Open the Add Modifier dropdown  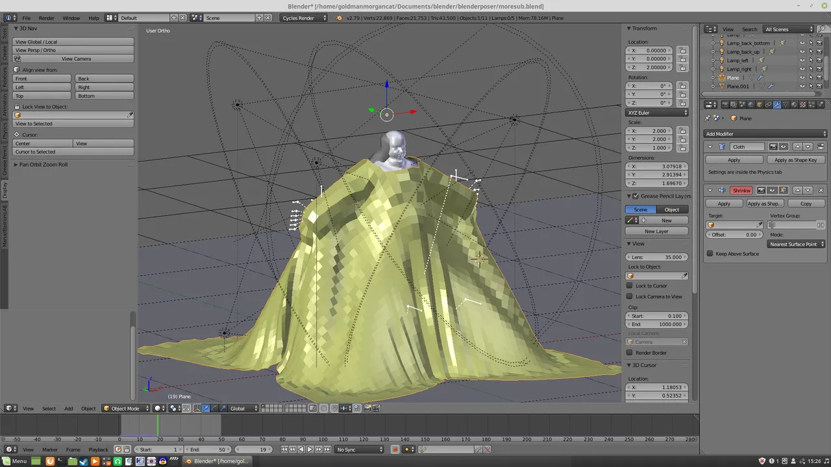pyautogui.click(x=766, y=134)
